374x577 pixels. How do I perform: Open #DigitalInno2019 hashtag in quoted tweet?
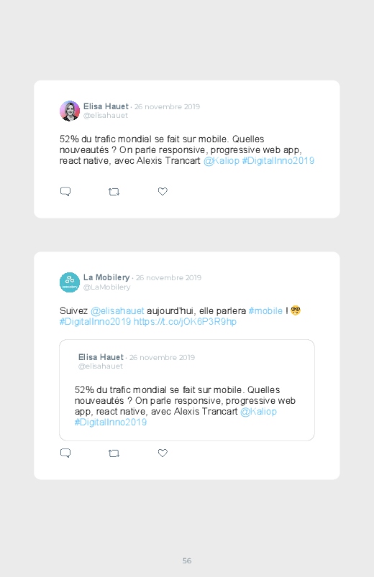111,422
